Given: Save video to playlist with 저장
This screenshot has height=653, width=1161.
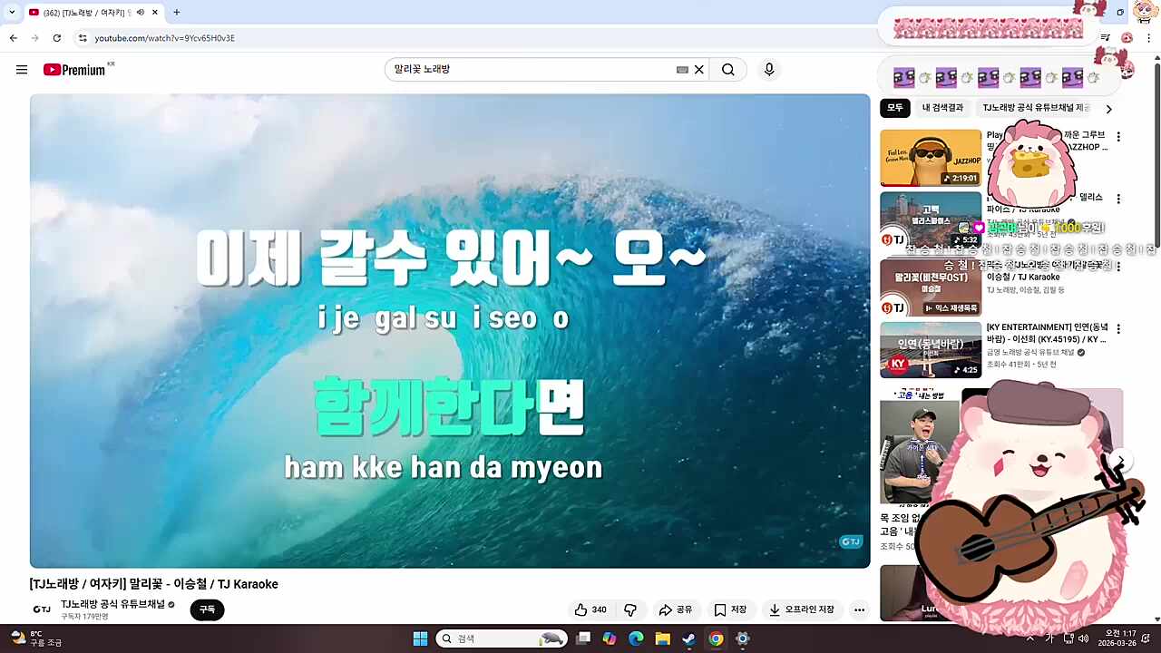Looking at the screenshot, I should 730,609.
